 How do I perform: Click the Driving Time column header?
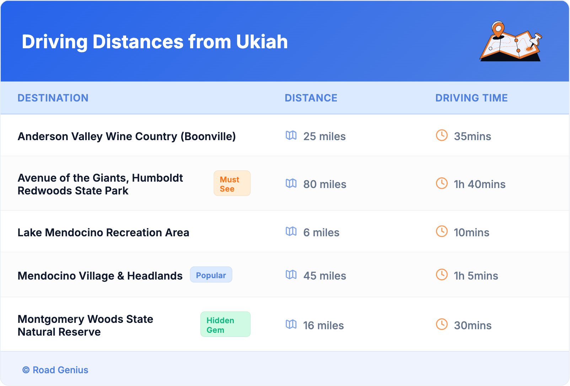[471, 98]
